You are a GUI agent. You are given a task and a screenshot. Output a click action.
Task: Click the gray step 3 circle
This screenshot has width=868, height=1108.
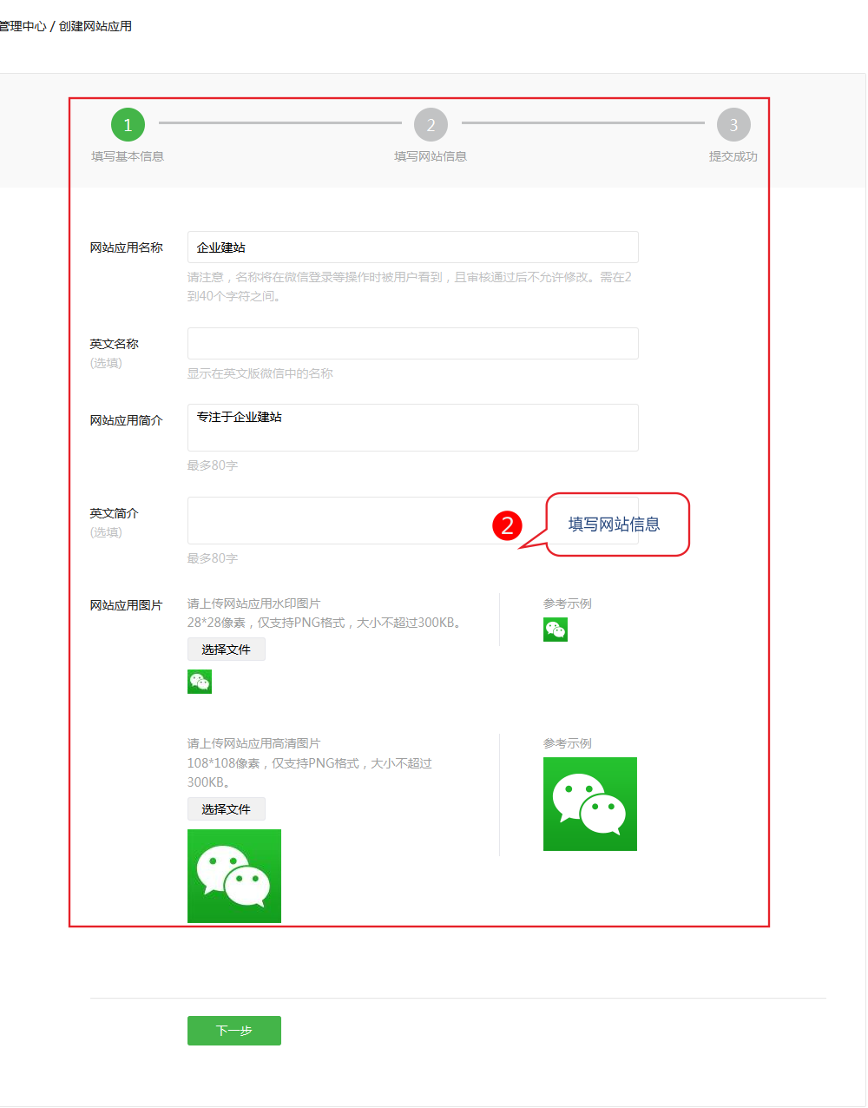tap(733, 125)
